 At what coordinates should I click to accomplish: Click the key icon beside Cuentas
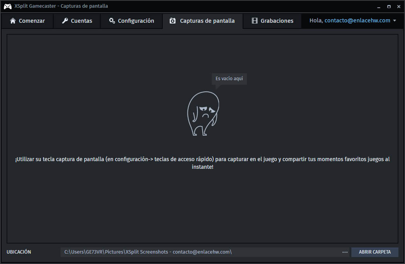[65, 21]
